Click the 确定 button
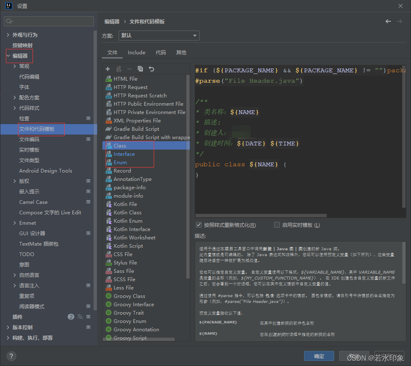This screenshot has width=411, height=366. tap(319, 356)
